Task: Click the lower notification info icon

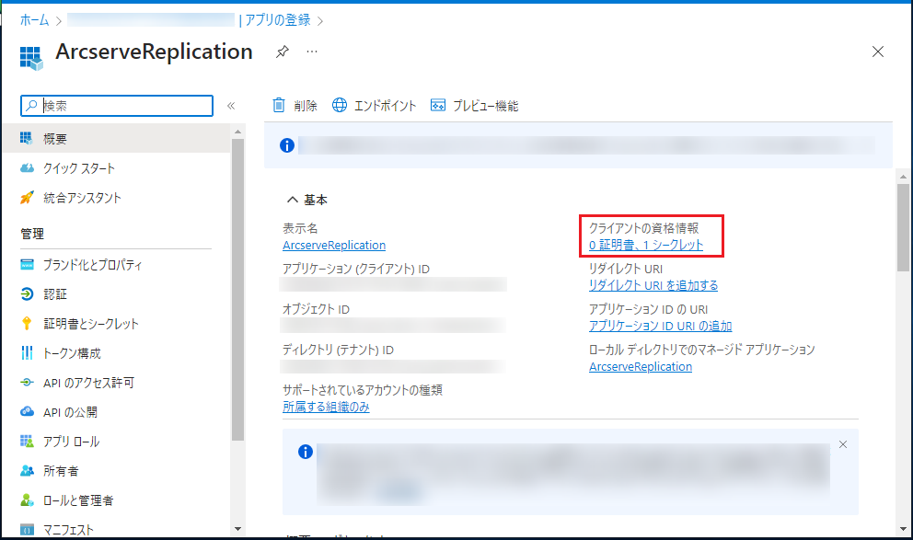Action: pyautogui.click(x=306, y=452)
